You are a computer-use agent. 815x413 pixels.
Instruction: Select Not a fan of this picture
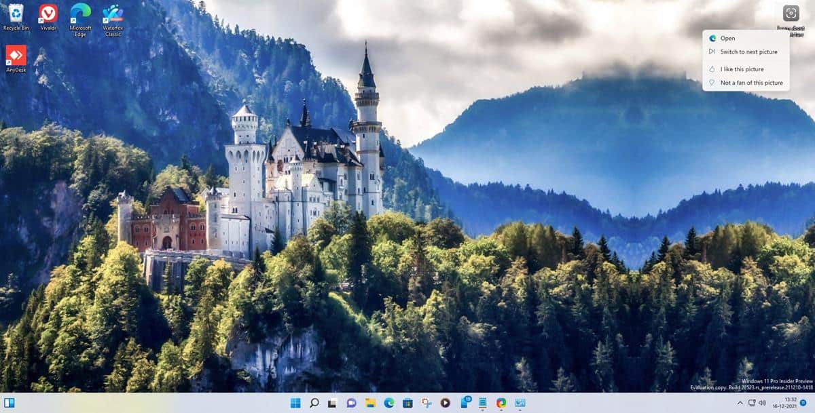tap(751, 83)
